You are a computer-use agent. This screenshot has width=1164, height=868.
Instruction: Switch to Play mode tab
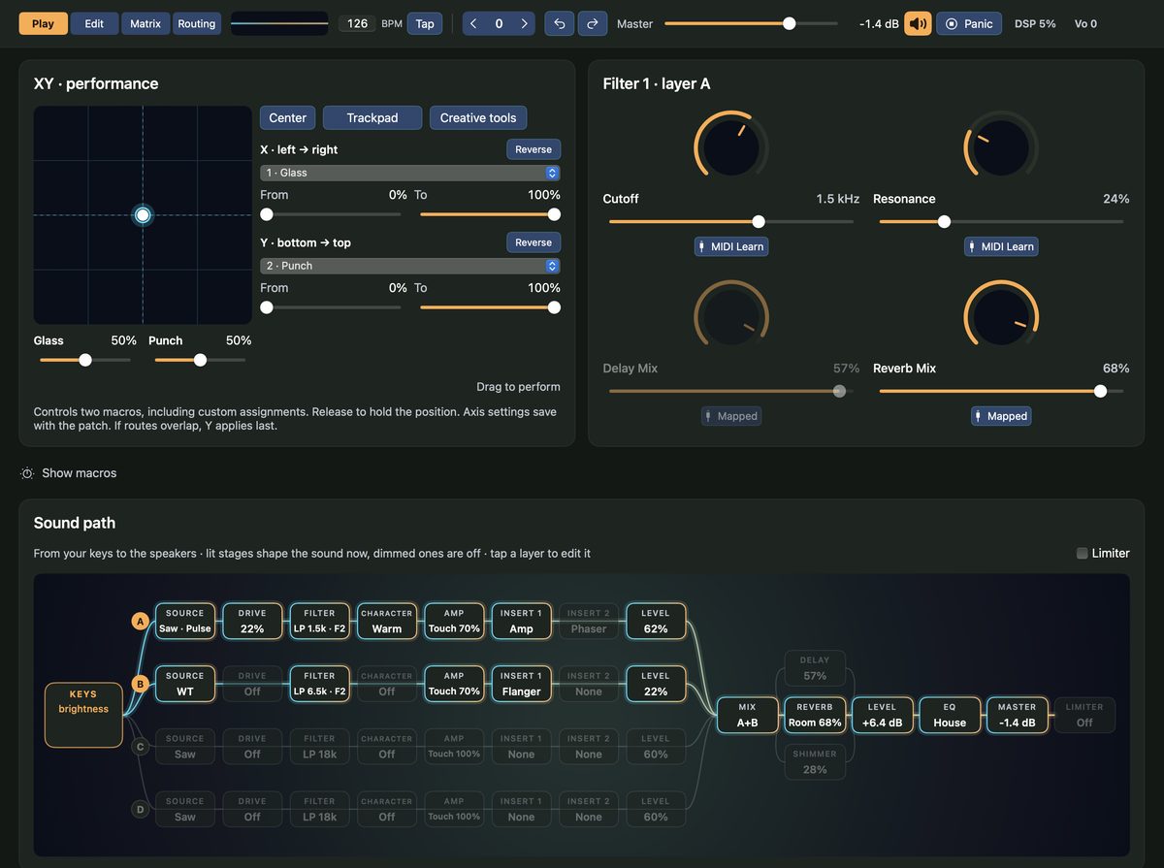coord(44,23)
